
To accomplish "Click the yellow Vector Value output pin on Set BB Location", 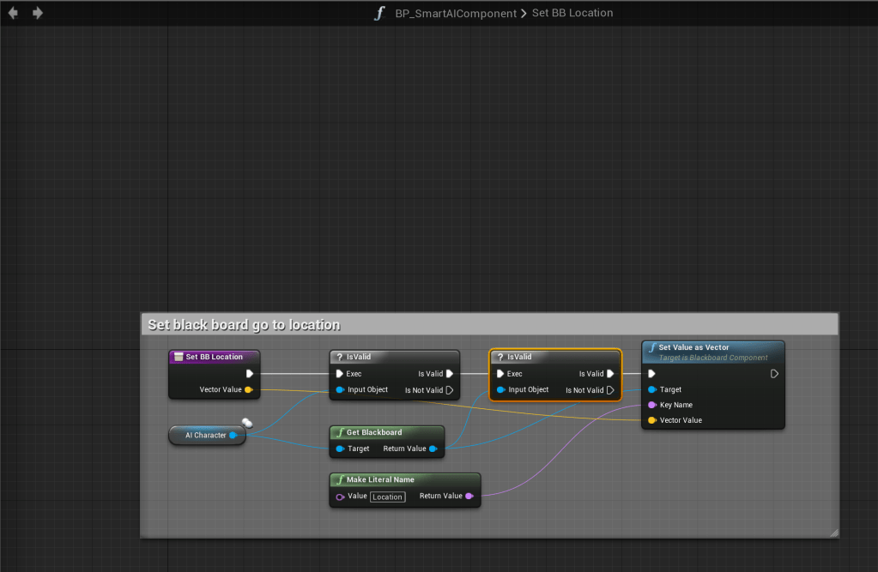I will pos(249,390).
